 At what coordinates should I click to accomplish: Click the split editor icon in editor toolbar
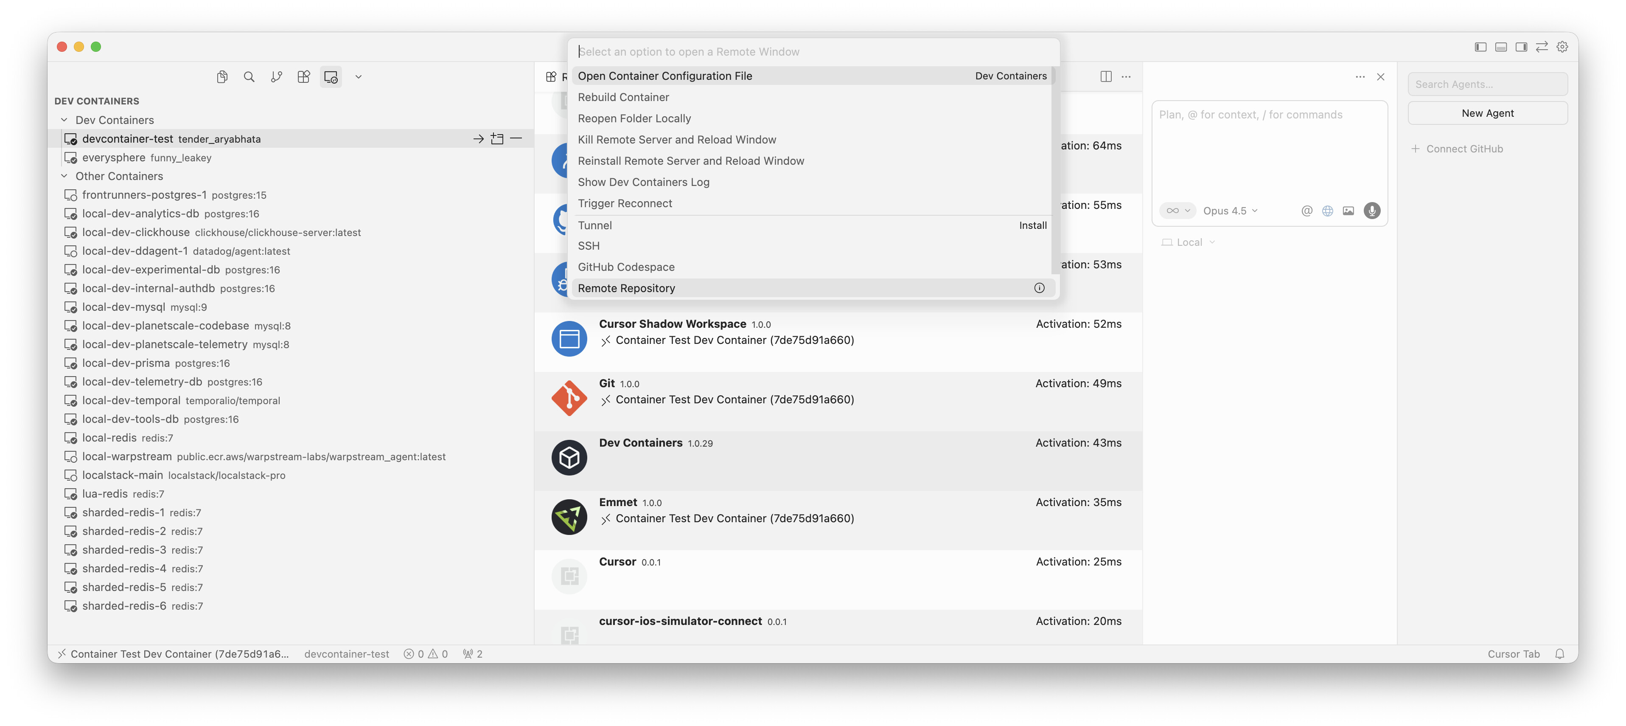1106,76
